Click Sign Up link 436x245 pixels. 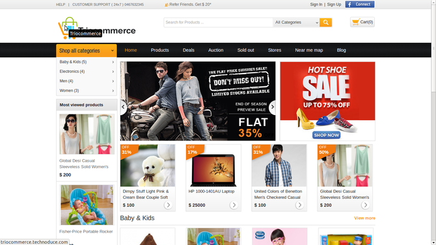[334, 5]
